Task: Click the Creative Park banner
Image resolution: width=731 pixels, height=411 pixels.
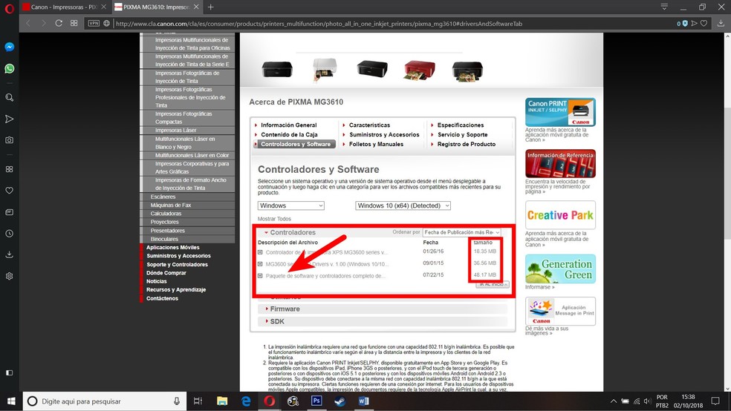Action: (560, 215)
